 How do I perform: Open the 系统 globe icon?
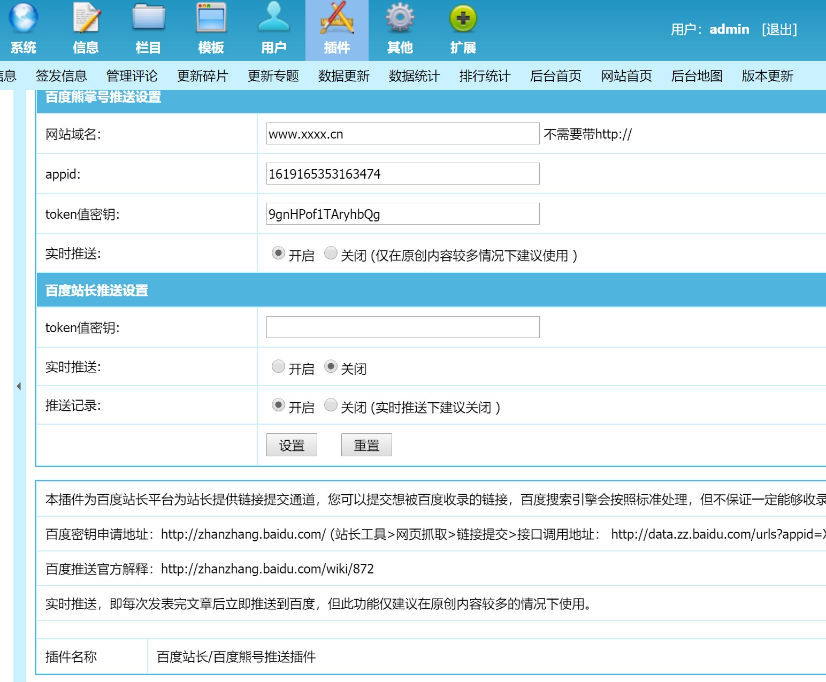click(24, 18)
